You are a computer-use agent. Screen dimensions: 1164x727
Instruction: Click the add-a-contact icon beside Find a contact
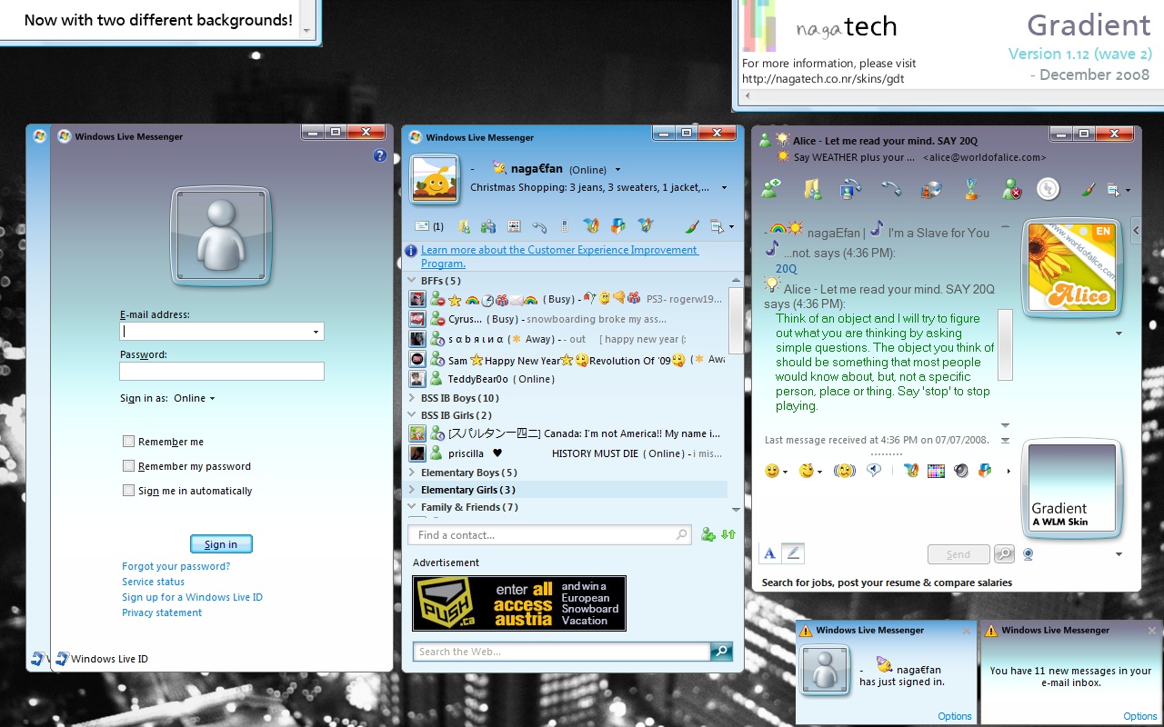click(x=707, y=534)
